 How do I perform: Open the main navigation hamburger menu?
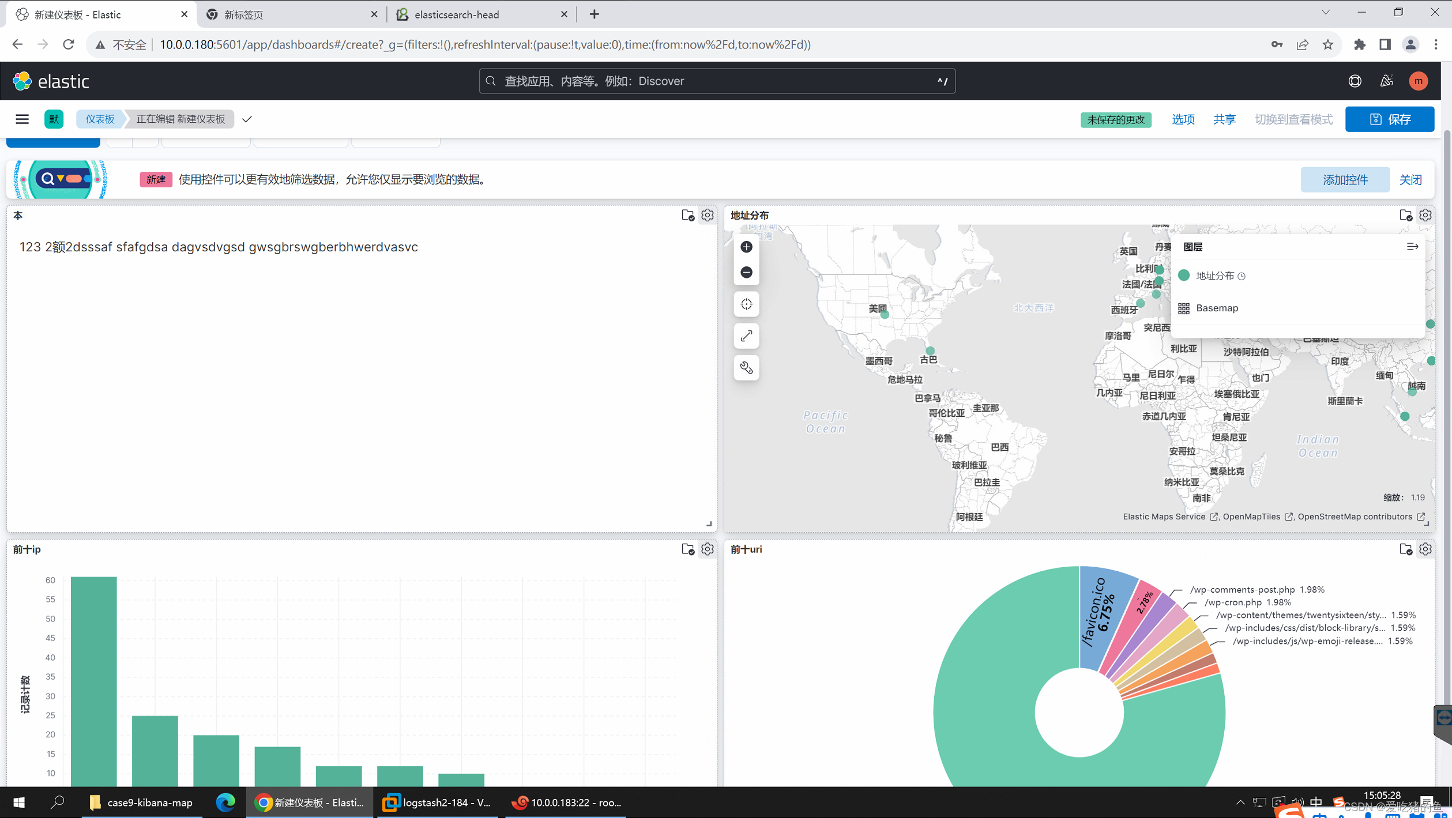coord(22,119)
